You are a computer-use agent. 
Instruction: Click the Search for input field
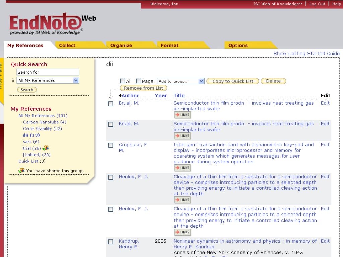tap(48, 72)
